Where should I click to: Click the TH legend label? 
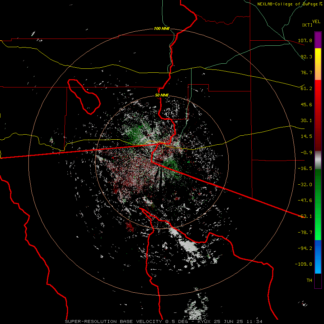pos(309,280)
